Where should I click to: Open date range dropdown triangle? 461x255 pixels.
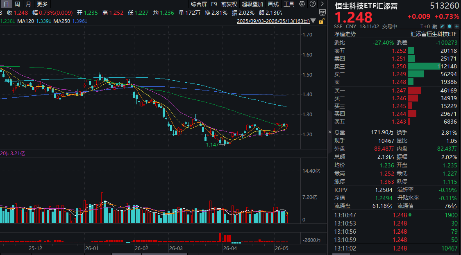pos(313,21)
